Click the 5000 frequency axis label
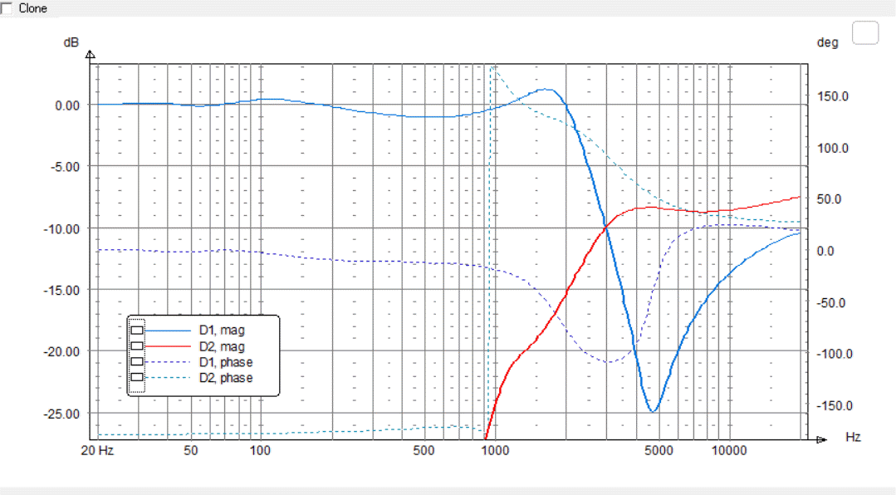 (659, 450)
